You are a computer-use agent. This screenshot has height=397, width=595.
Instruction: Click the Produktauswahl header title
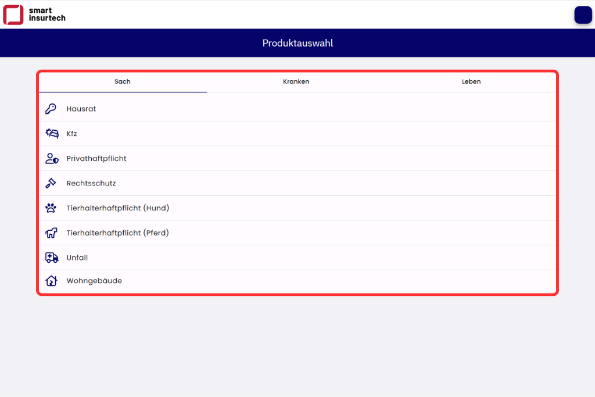(297, 43)
